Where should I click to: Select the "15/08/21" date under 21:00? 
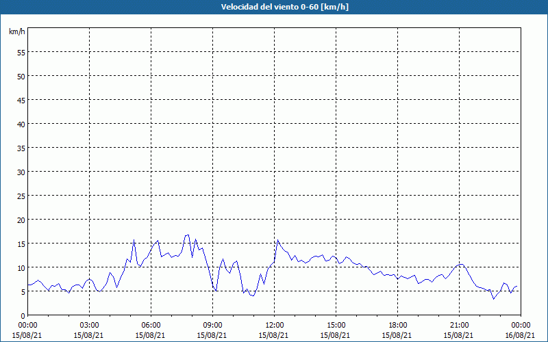point(458,335)
